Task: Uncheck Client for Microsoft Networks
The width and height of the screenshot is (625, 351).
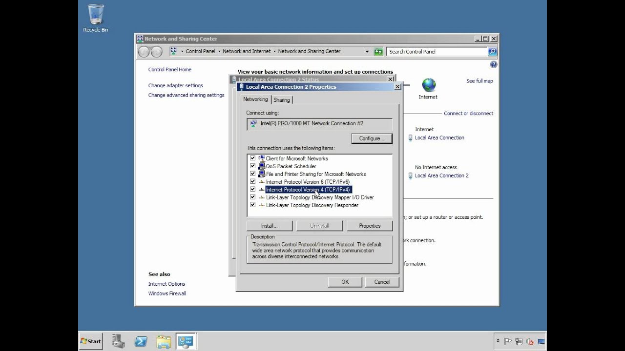Action: [x=253, y=158]
